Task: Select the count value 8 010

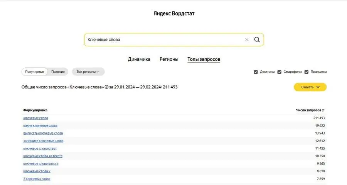Action: point(321,171)
